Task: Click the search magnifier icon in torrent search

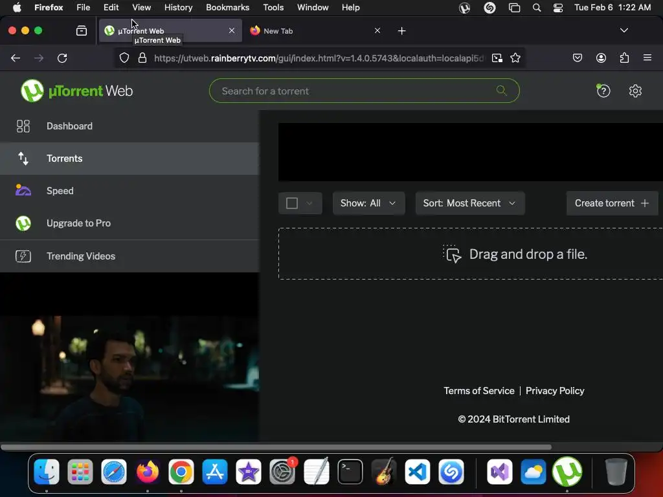Action: tap(502, 91)
